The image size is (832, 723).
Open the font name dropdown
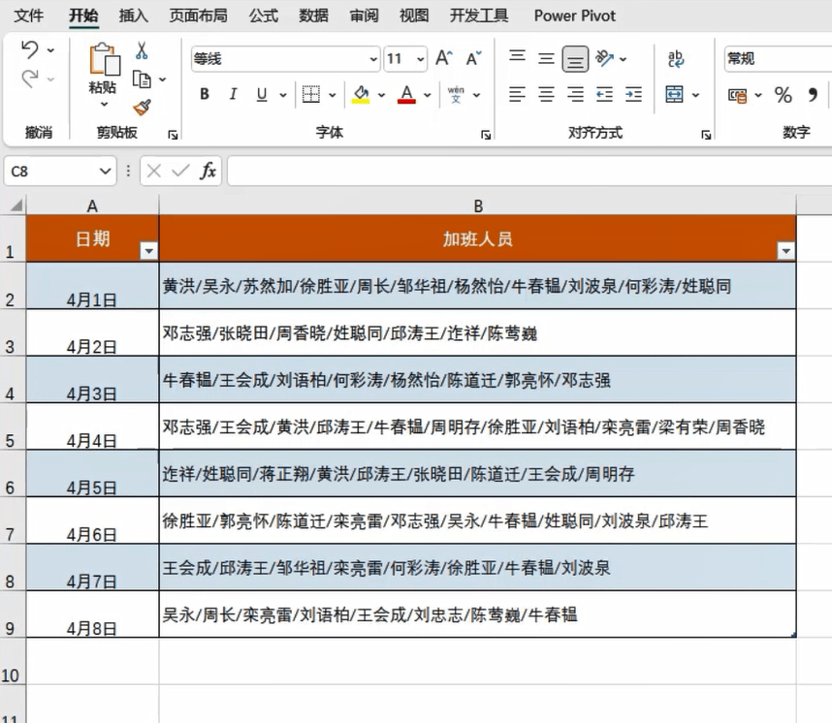pyautogui.click(x=373, y=59)
